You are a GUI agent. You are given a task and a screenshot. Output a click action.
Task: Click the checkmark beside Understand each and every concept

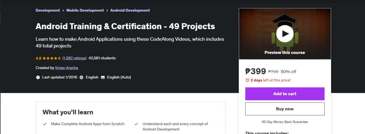(x=136, y=124)
